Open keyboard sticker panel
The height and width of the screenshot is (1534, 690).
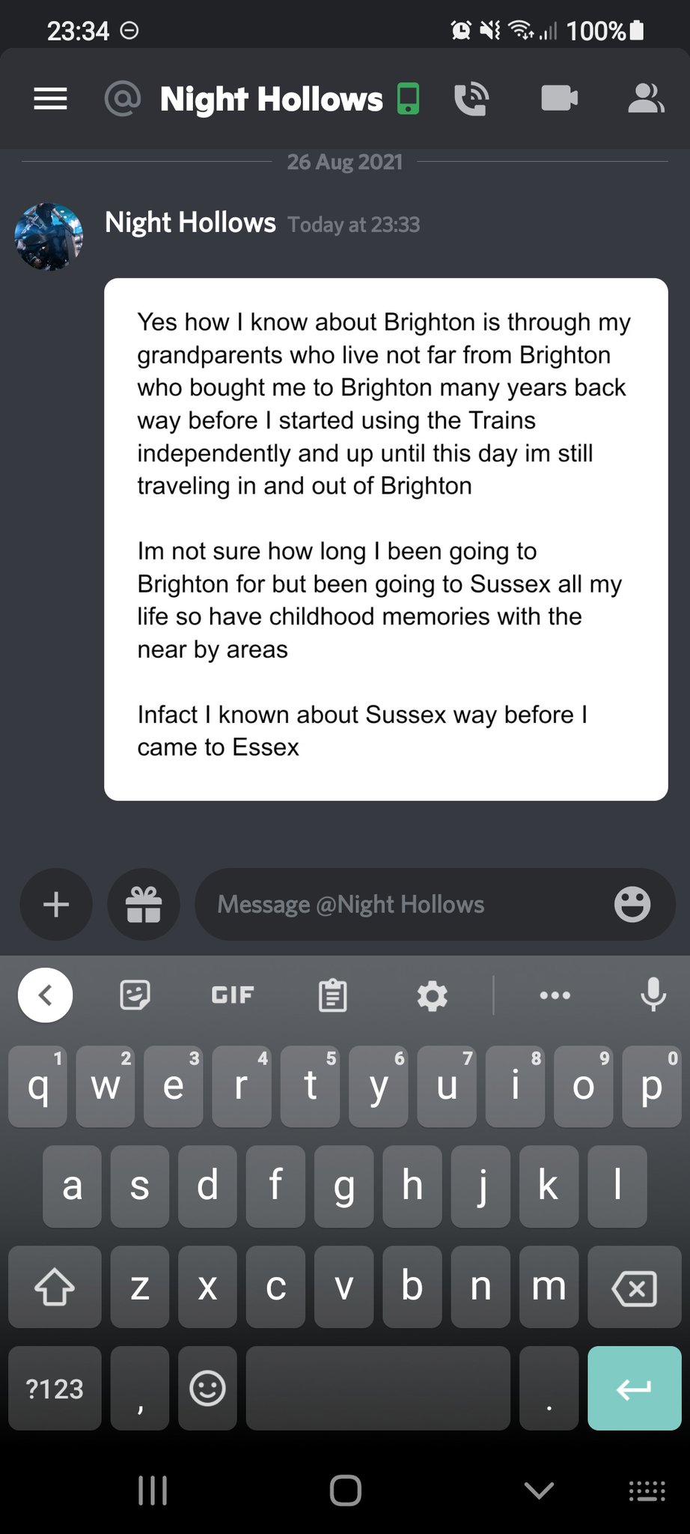pyautogui.click(x=135, y=995)
